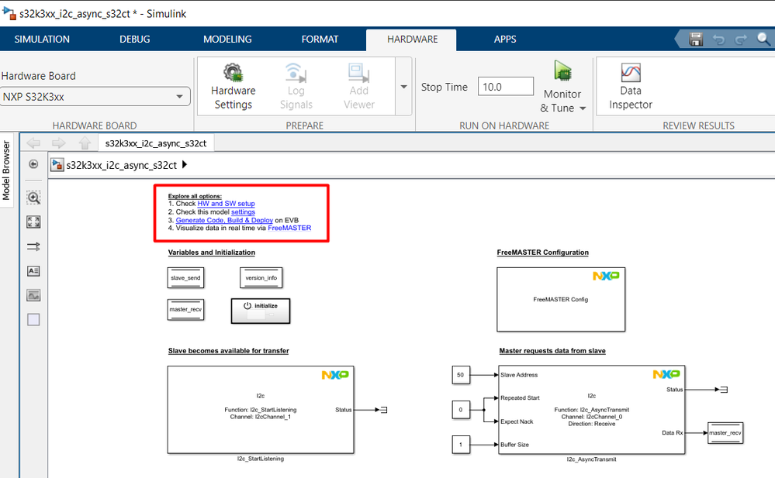Switch to the FORMAT tab
This screenshot has height=478, width=775.
point(320,39)
